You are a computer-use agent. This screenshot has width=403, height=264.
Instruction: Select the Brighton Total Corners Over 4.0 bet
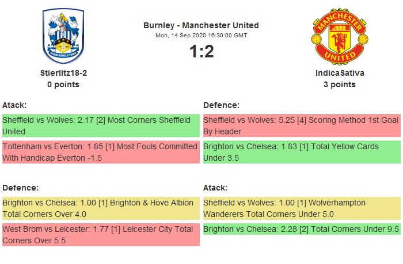coord(101,208)
